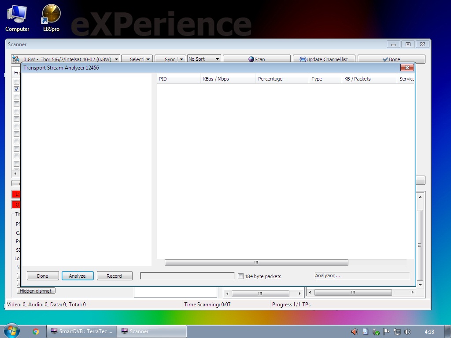451x338 pixels.
Task: Click the satellite icon in Scanner toolbar
Action: [x=16, y=59]
